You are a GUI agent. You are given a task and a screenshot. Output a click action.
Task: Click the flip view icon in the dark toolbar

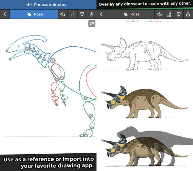160,14
